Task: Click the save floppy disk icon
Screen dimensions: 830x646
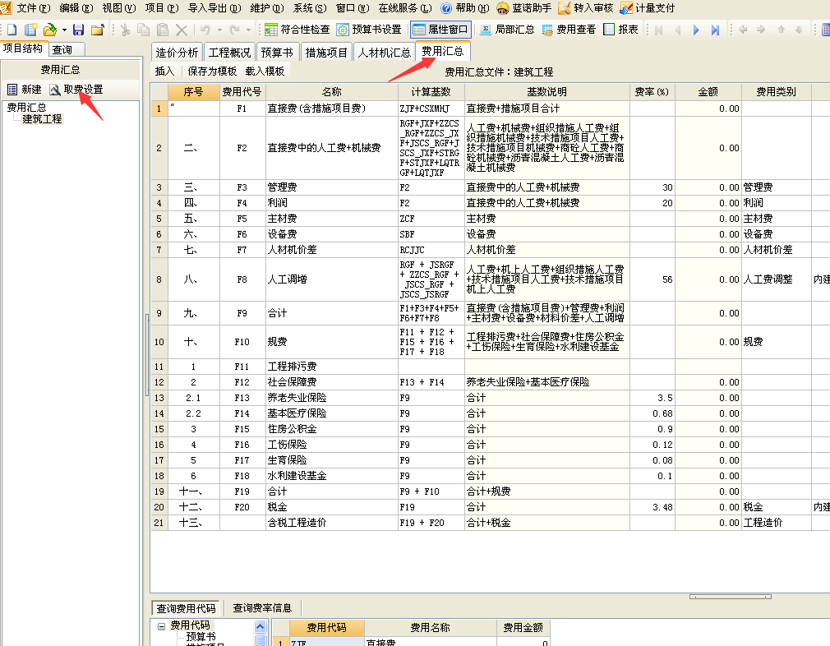Action: 78,30
